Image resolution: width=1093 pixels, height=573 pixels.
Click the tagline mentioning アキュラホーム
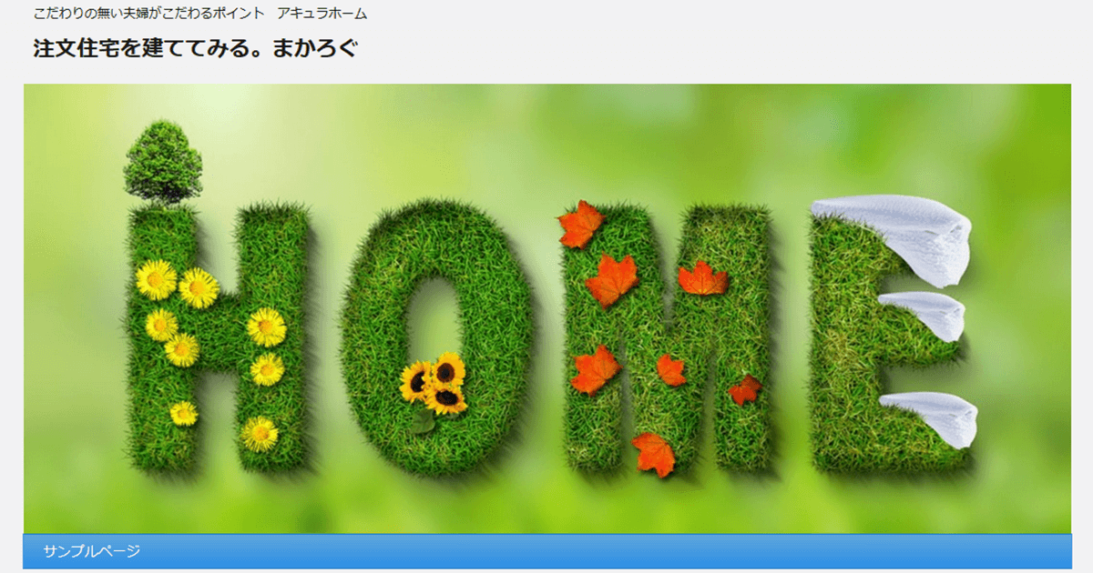pyautogui.click(x=200, y=14)
